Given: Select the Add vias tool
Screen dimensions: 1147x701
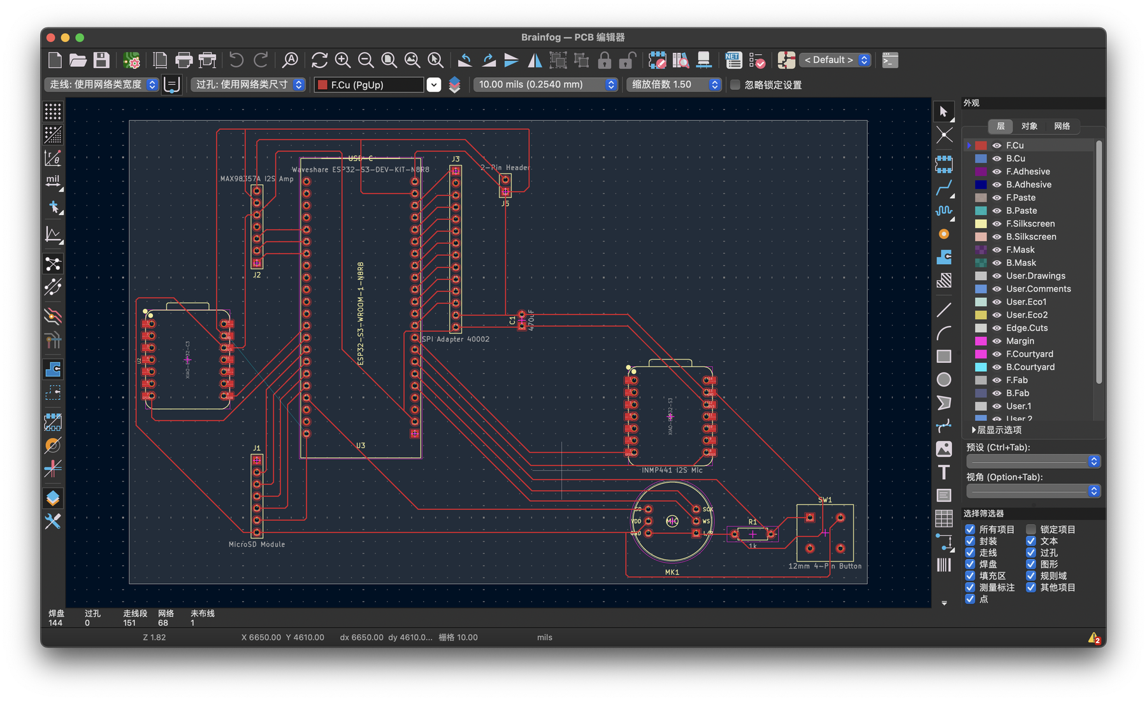Looking at the screenshot, I should point(944,234).
